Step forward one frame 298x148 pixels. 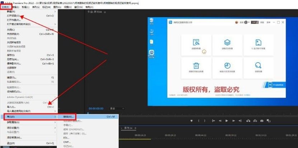(233, 121)
